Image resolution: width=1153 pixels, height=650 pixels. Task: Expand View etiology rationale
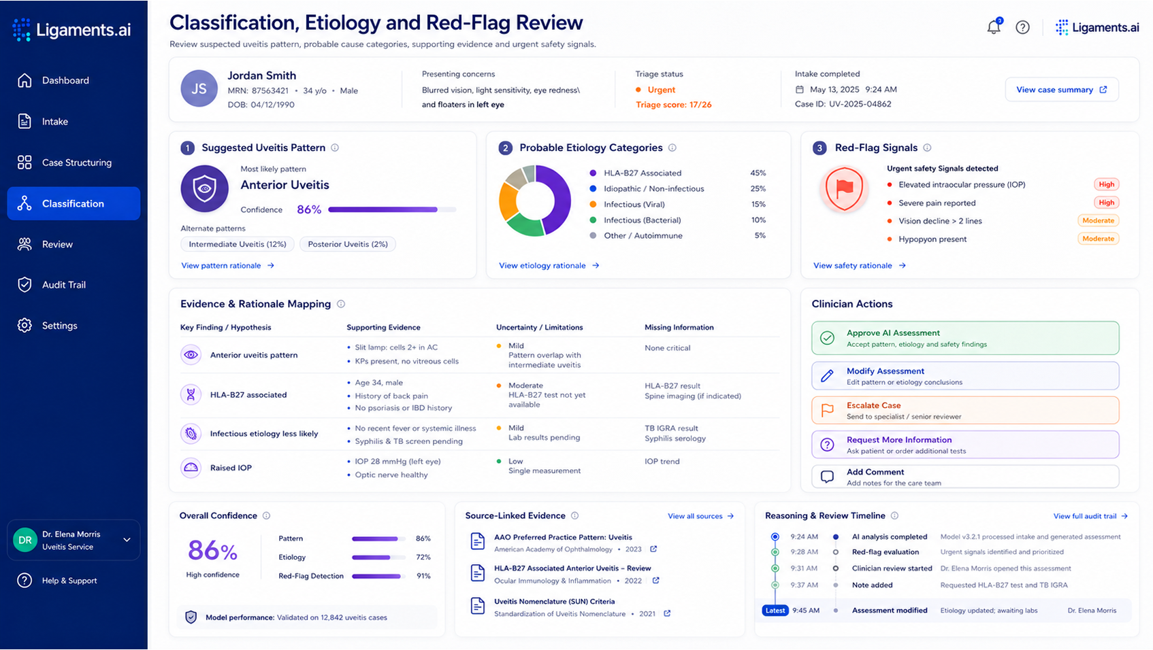click(549, 266)
